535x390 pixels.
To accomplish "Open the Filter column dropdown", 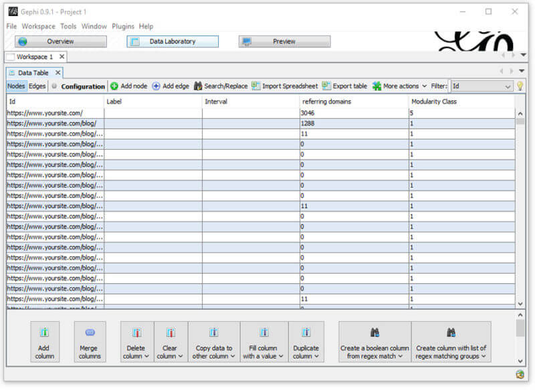I will (x=482, y=86).
